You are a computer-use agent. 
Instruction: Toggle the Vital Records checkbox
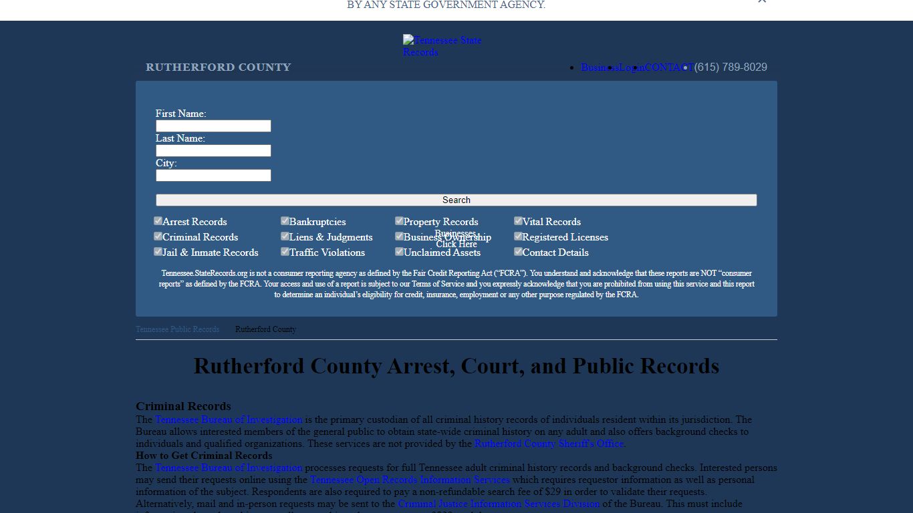tap(519, 220)
